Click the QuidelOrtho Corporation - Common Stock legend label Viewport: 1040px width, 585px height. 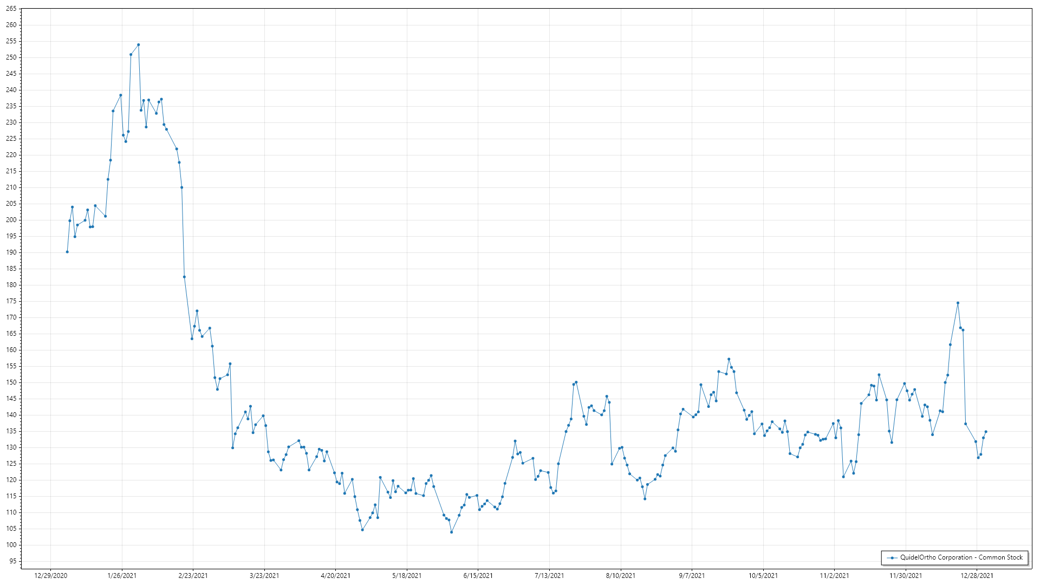[x=961, y=557]
